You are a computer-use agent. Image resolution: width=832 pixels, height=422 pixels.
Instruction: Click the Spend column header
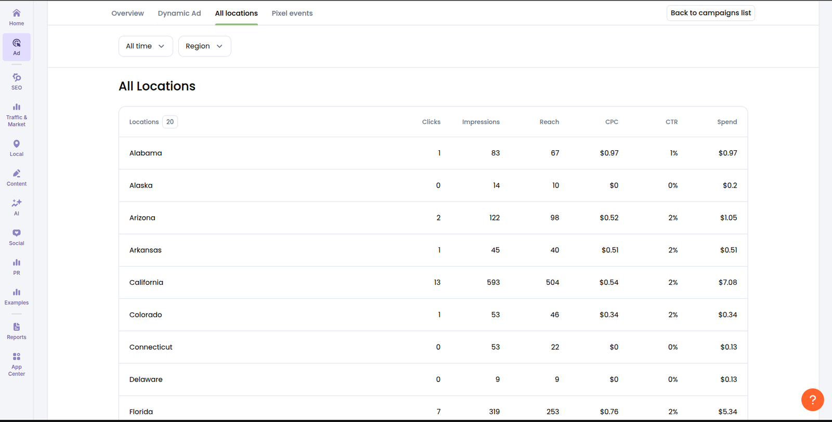tap(726, 122)
